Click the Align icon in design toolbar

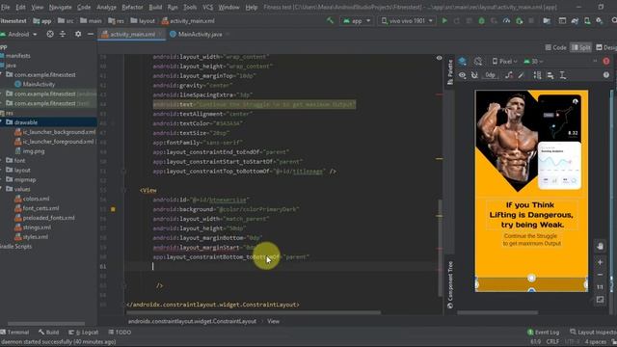pyautogui.click(x=550, y=75)
